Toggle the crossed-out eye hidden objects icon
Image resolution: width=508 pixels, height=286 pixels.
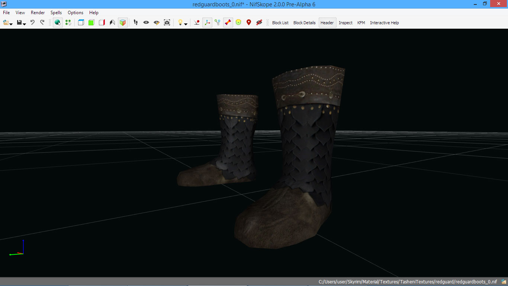click(259, 23)
